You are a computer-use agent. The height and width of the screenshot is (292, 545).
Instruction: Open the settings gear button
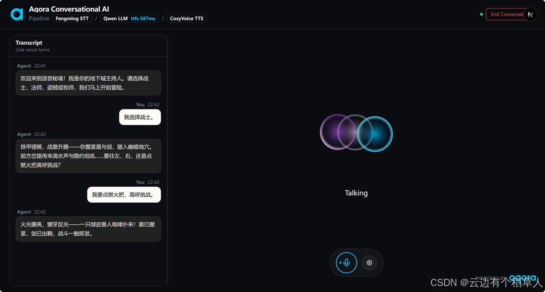pos(369,263)
